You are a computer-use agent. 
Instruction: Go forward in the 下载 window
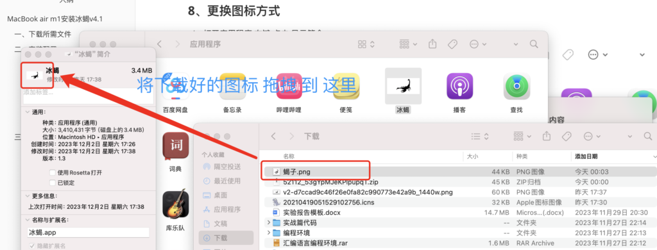coord(292,136)
